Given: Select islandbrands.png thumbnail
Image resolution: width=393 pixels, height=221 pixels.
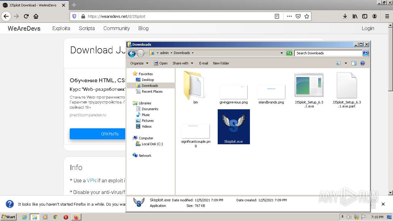Looking at the screenshot, I should tap(271, 95).
